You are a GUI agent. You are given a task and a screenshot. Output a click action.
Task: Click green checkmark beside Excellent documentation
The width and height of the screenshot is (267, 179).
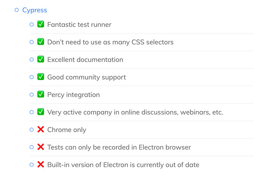pyautogui.click(x=41, y=60)
